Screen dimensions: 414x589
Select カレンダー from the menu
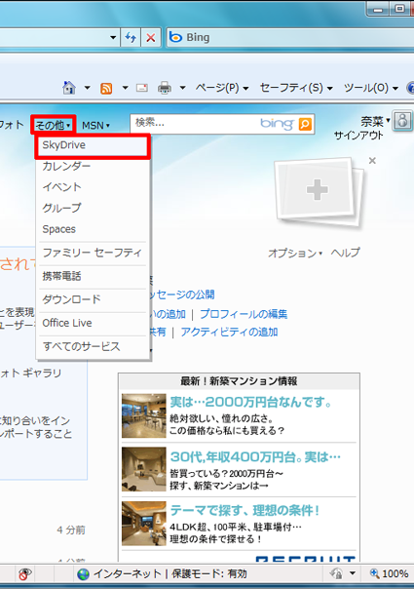coord(93,166)
